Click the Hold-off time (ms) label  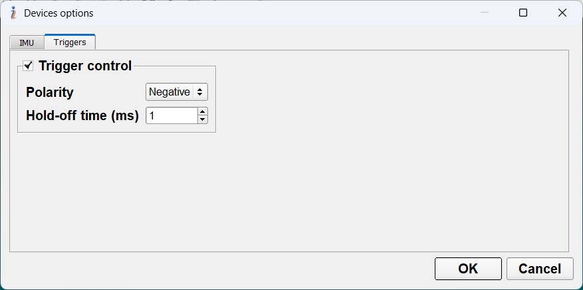tap(82, 115)
